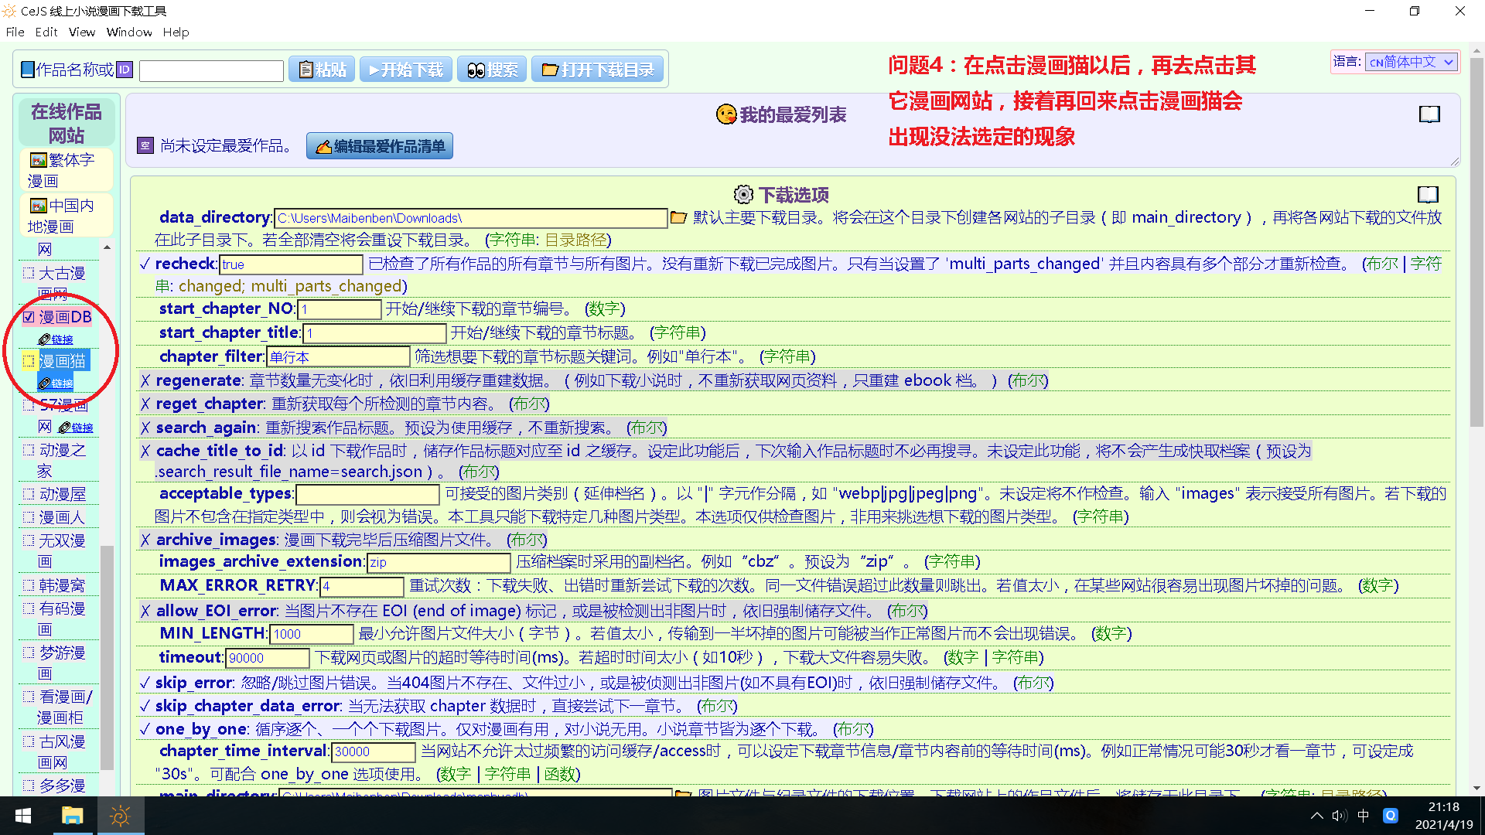1485x835 pixels.
Task: Open the View menu
Action: pos(81,32)
